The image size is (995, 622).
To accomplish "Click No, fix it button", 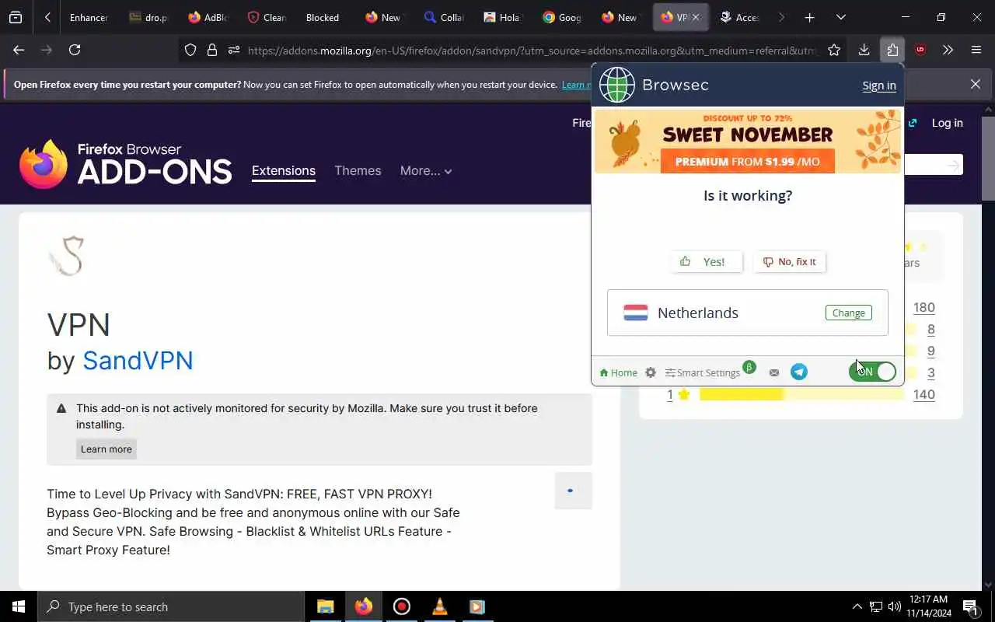I will tap(789, 261).
